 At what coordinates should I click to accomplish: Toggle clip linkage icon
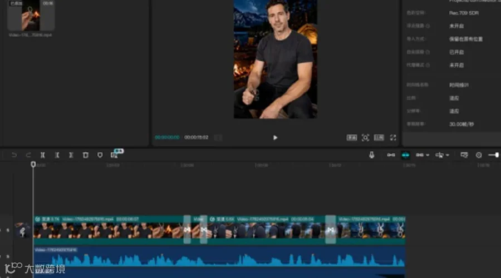pyautogui.click(x=420, y=155)
